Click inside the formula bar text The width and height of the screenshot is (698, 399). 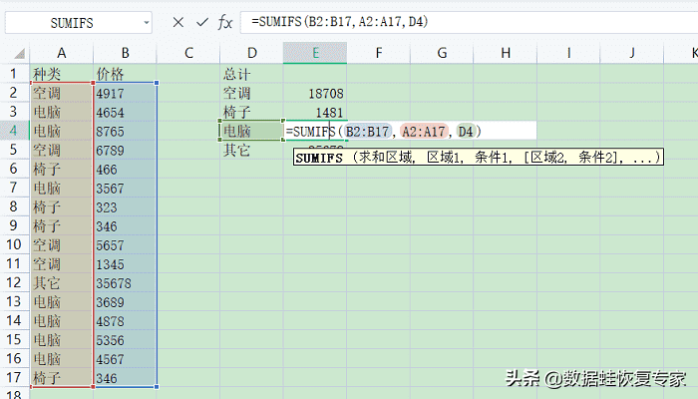pos(339,21)
